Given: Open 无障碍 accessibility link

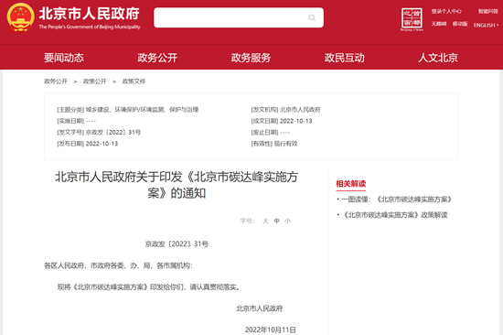Looking at the screenshot, I should coord(439,24).
